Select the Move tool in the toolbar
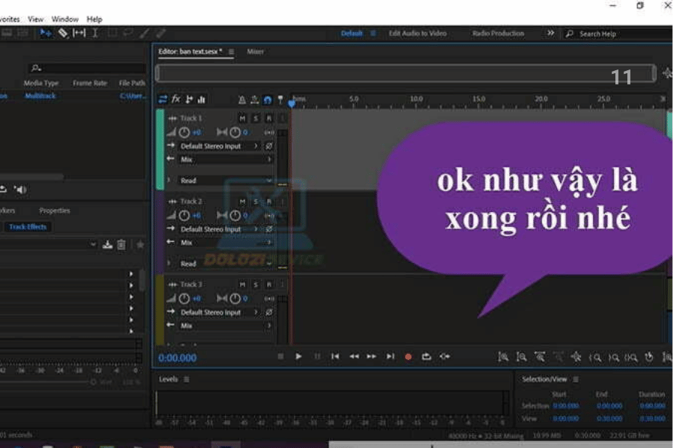Screen dimensions: 673x448 point(46,33)
